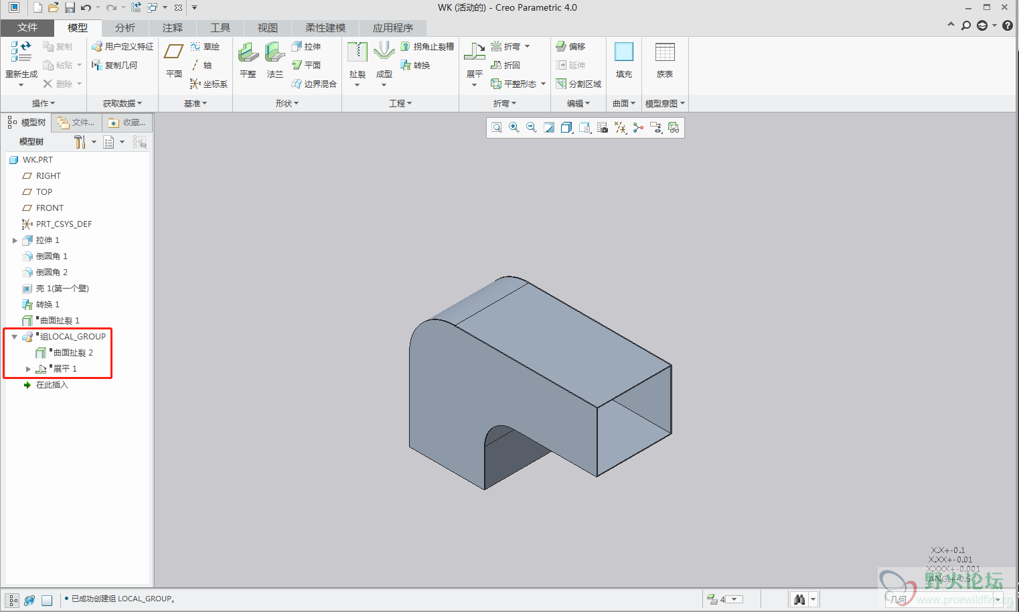Open the 形状 group dropdown
The image size is (1019, 612).
pos(287,103)
